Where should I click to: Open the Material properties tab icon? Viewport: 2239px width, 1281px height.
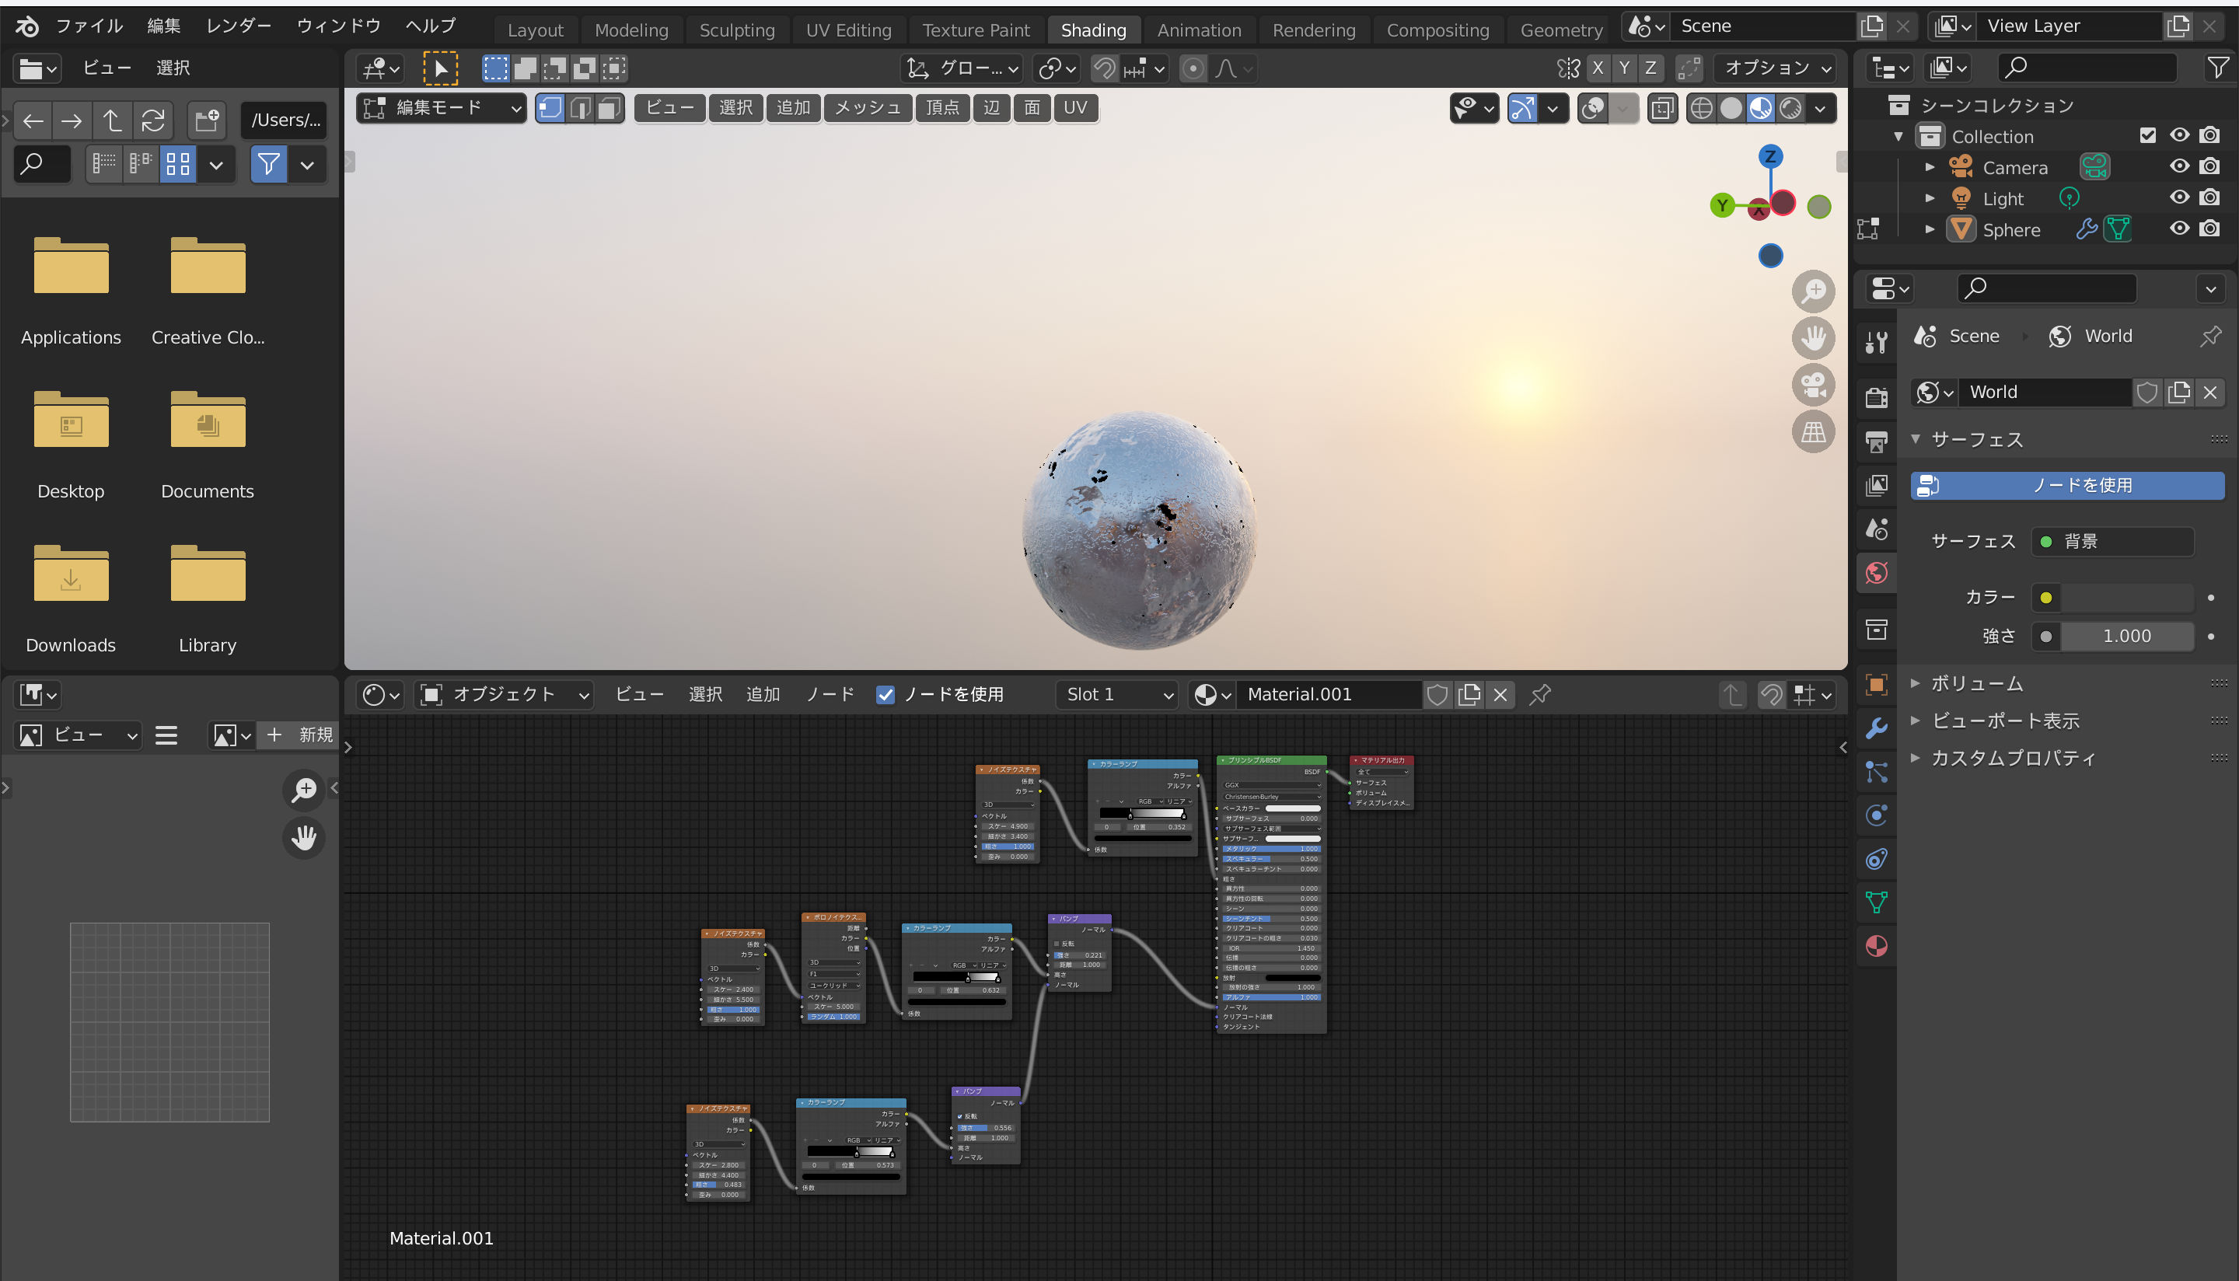click(x=1877, y=946)
